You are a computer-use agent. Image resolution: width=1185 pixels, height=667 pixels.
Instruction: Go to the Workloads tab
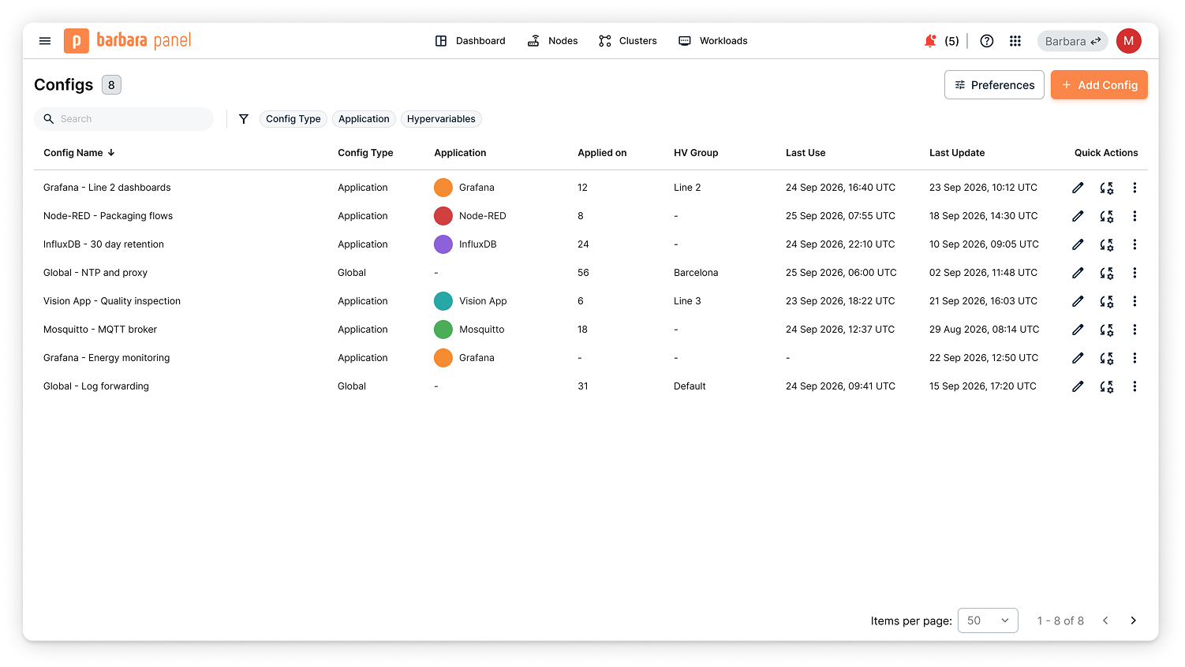(713, 41)
